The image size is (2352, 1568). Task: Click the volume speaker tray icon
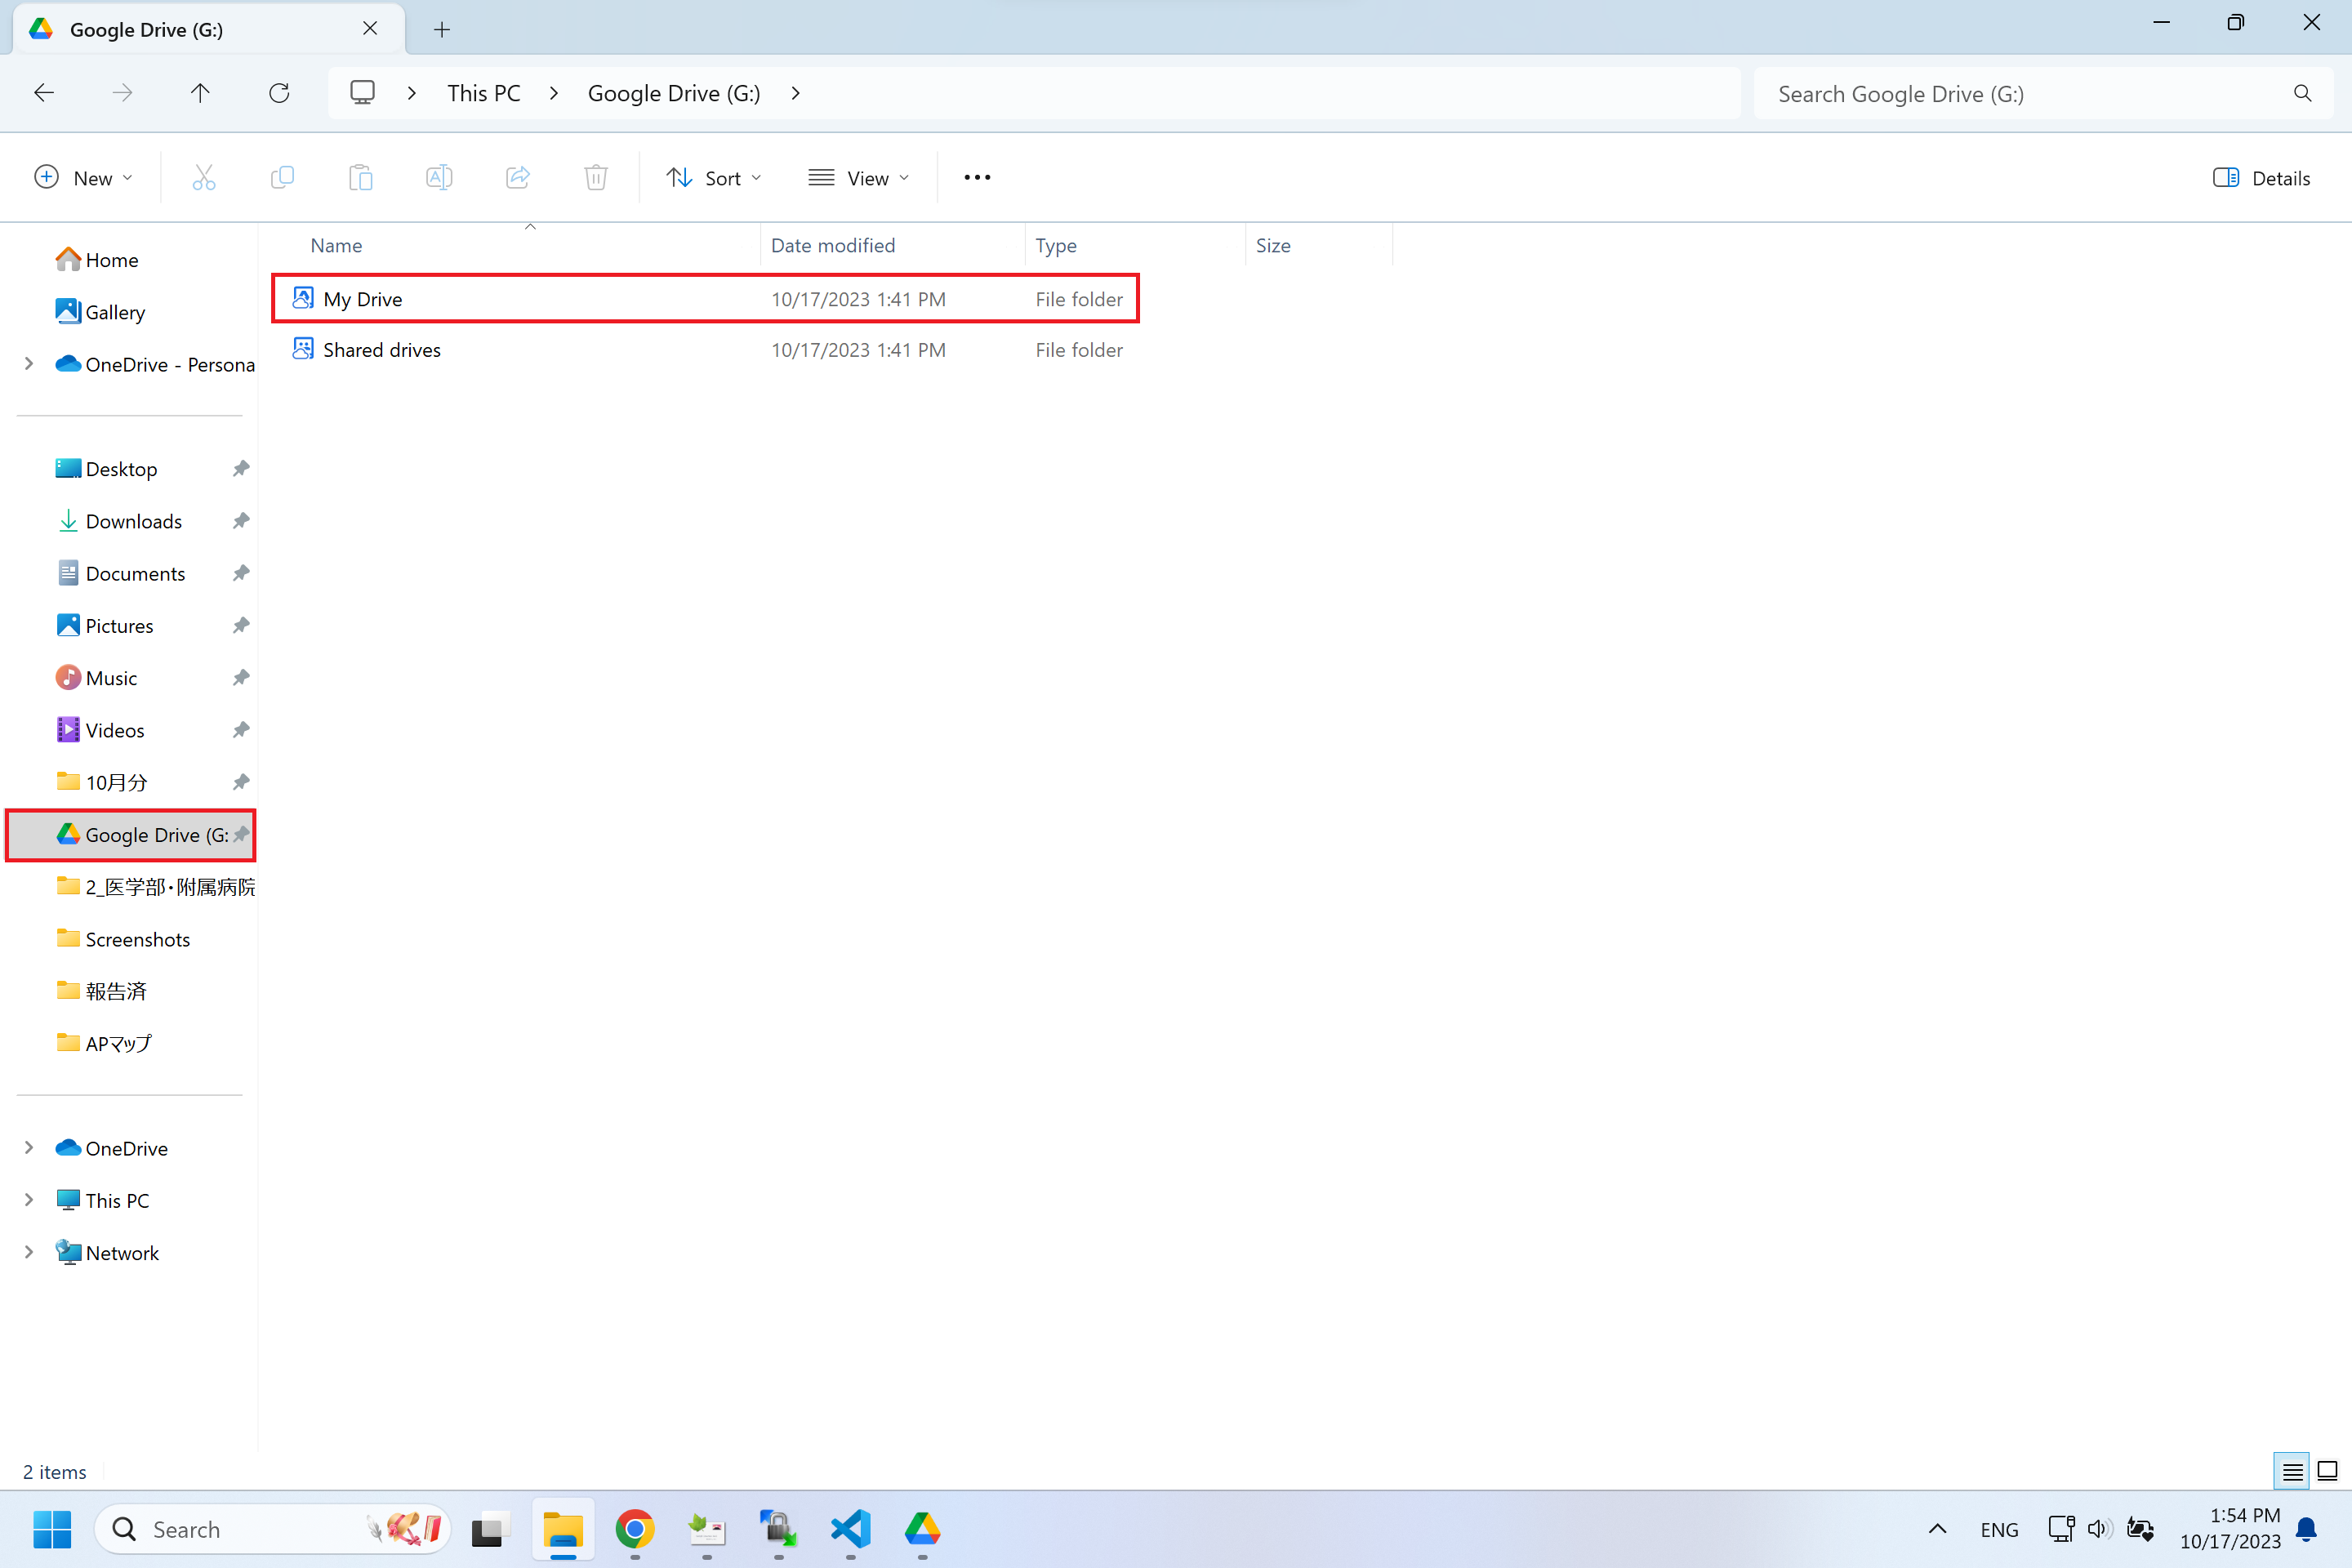click(x=2099, y=1529)
